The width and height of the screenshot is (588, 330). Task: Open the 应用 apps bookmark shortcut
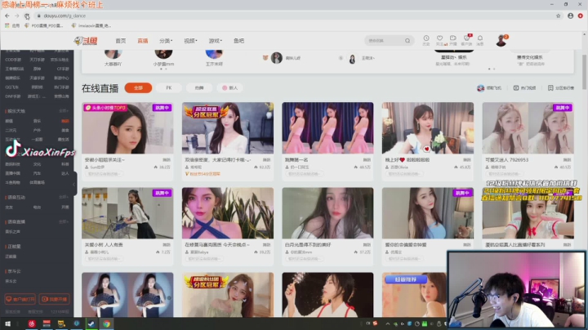(x=12, y=25)
